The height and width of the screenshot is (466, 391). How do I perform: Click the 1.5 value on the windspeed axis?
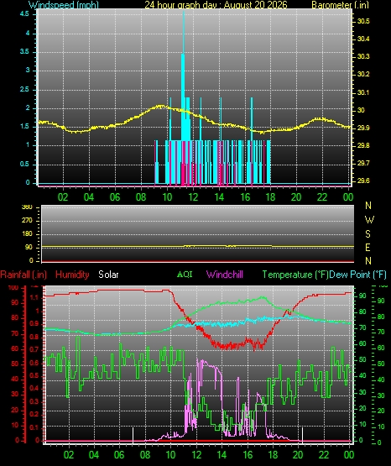[24, 127]
